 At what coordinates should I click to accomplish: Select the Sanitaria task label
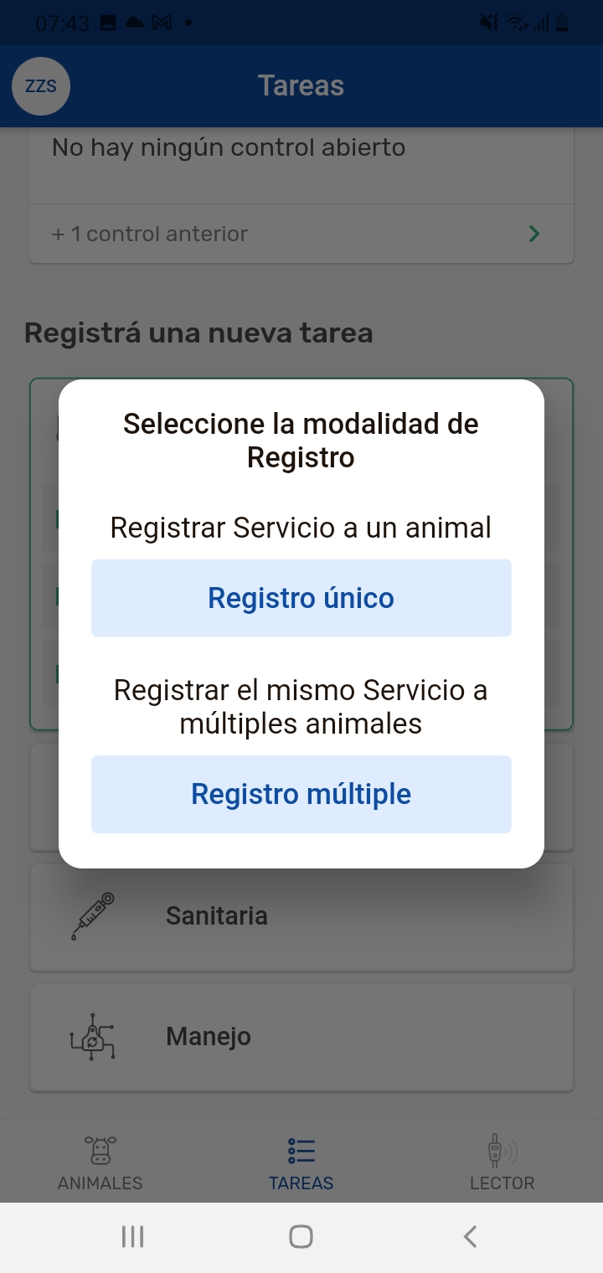pyautogui.click(x=217, y=915)
